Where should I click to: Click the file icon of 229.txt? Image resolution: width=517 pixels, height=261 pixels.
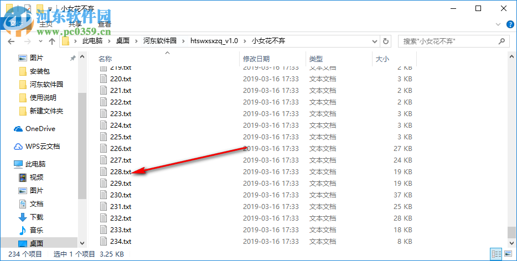pos(104,183)
